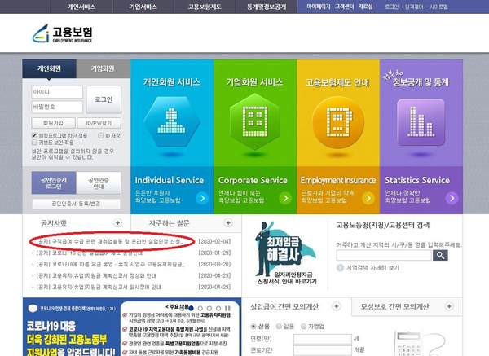Click the top-right 로그인 link

(x=392, y=7)
